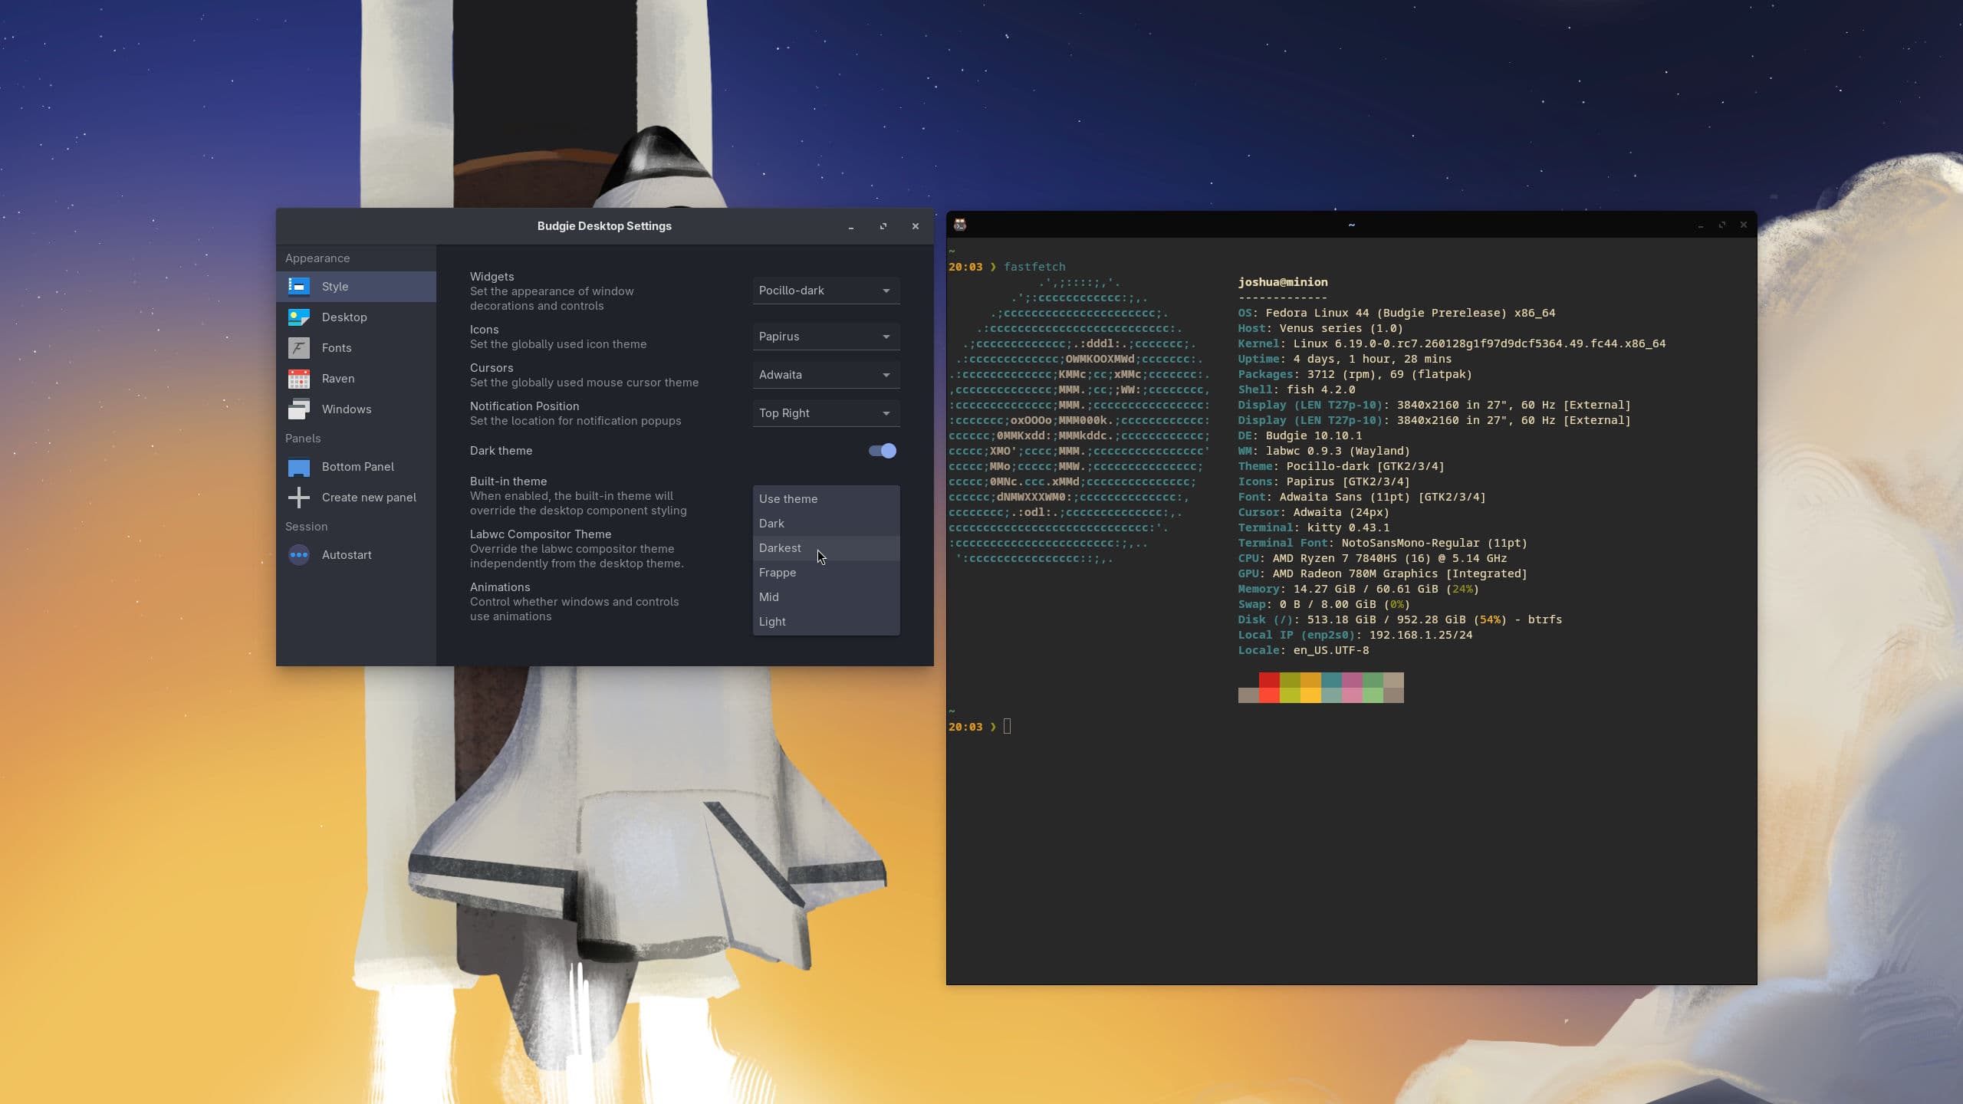Select the Fonts icon in the sidebar
Image resolution: width=1963 pixels, height=1104 pixels.
298,347
